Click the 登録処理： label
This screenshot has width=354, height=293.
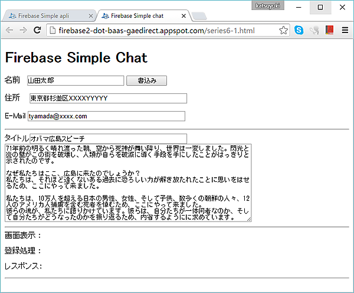click(x=22, y=250)
